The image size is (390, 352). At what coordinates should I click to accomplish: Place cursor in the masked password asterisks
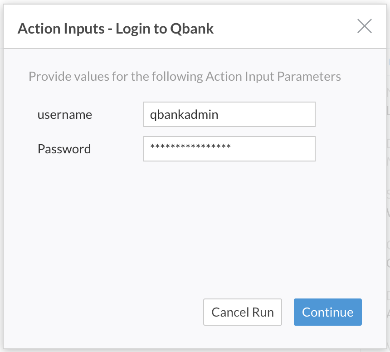[x=190, y=147]
